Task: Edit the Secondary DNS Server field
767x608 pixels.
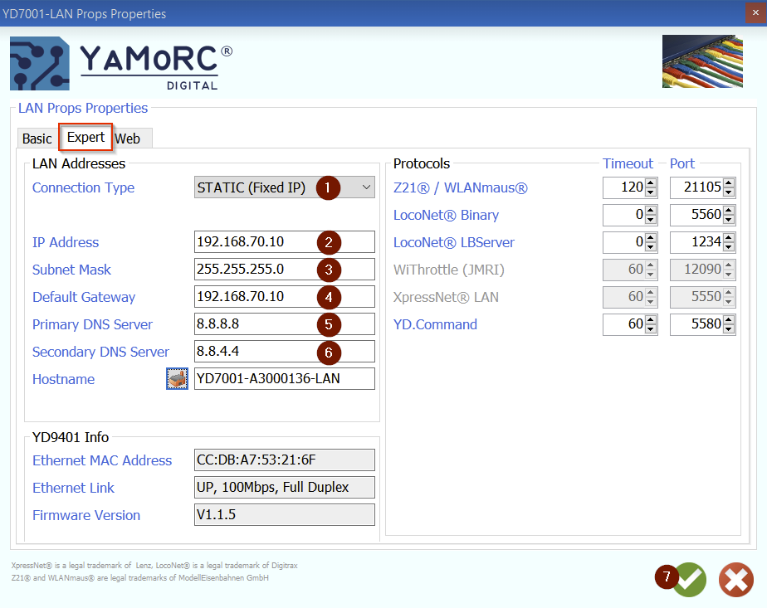Action: pyautogui.click(x=284, y=352)
